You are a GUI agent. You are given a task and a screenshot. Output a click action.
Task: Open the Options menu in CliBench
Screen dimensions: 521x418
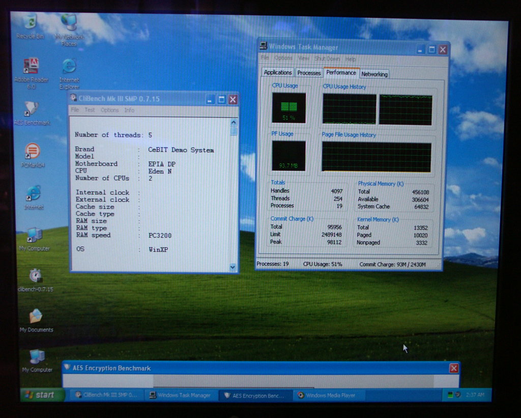110,110
